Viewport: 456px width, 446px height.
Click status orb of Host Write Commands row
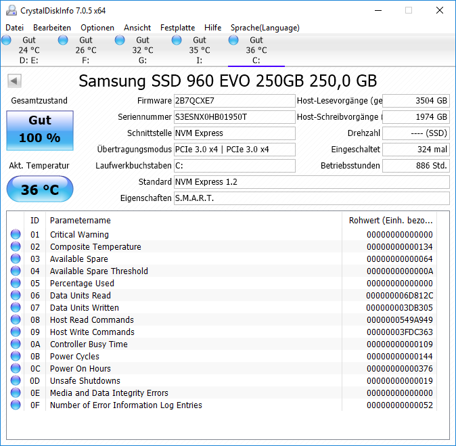[16, 332]
